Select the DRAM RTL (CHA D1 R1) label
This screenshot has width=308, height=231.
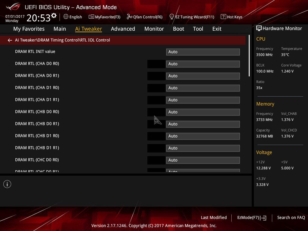click(37, 100)
